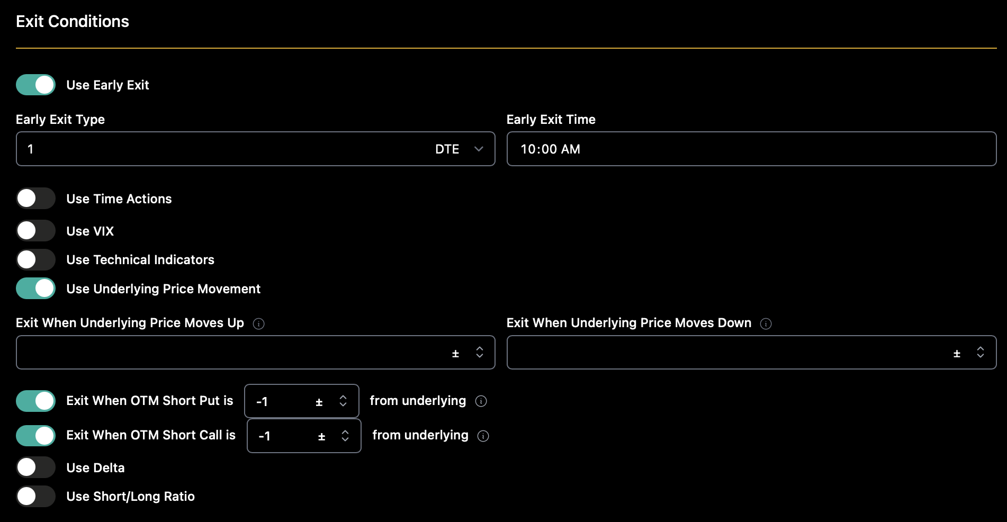The width and height of the screenshot is (1007, 522).
Task: Turn off Use Underlying Price Movement toggle
Action: click(35, 289)
